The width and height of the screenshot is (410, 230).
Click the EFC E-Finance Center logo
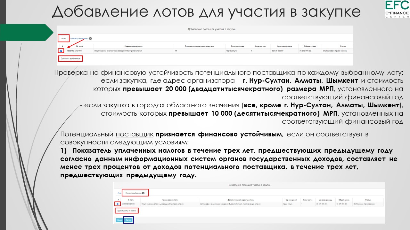click(397, 9)
